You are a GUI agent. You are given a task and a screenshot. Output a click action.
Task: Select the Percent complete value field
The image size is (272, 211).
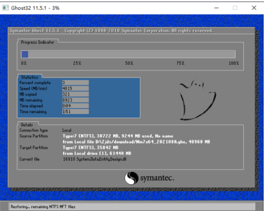coord(75,83)
